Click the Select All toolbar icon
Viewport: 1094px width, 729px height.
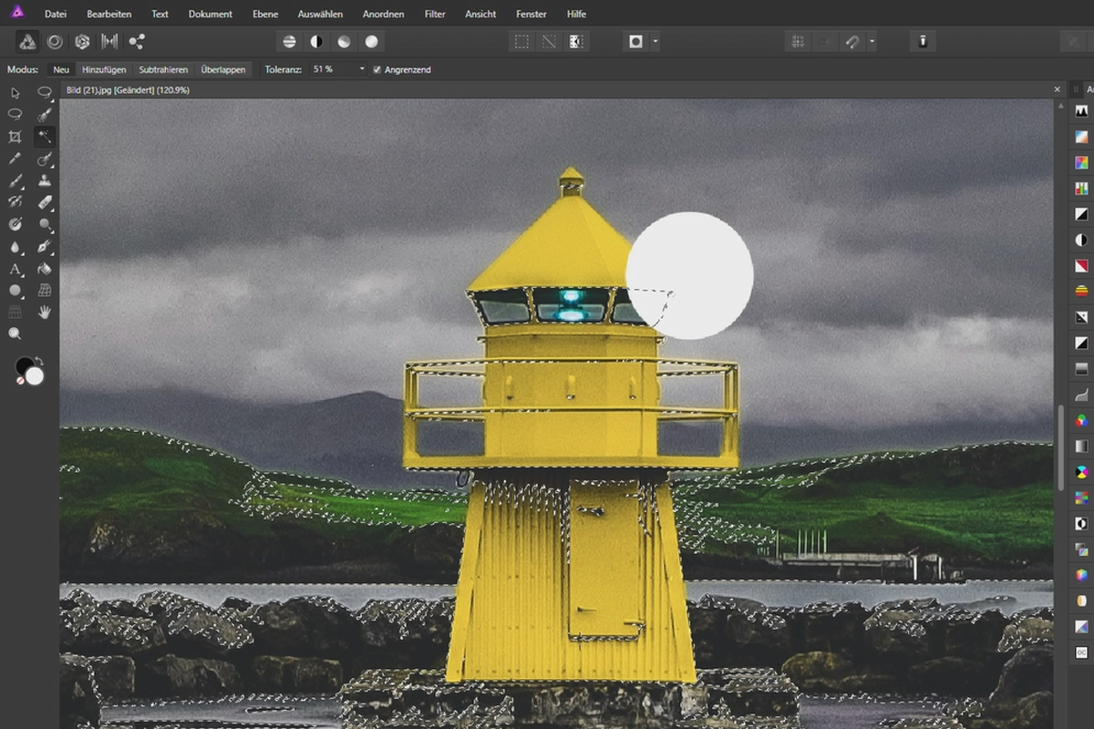[521, 42]
